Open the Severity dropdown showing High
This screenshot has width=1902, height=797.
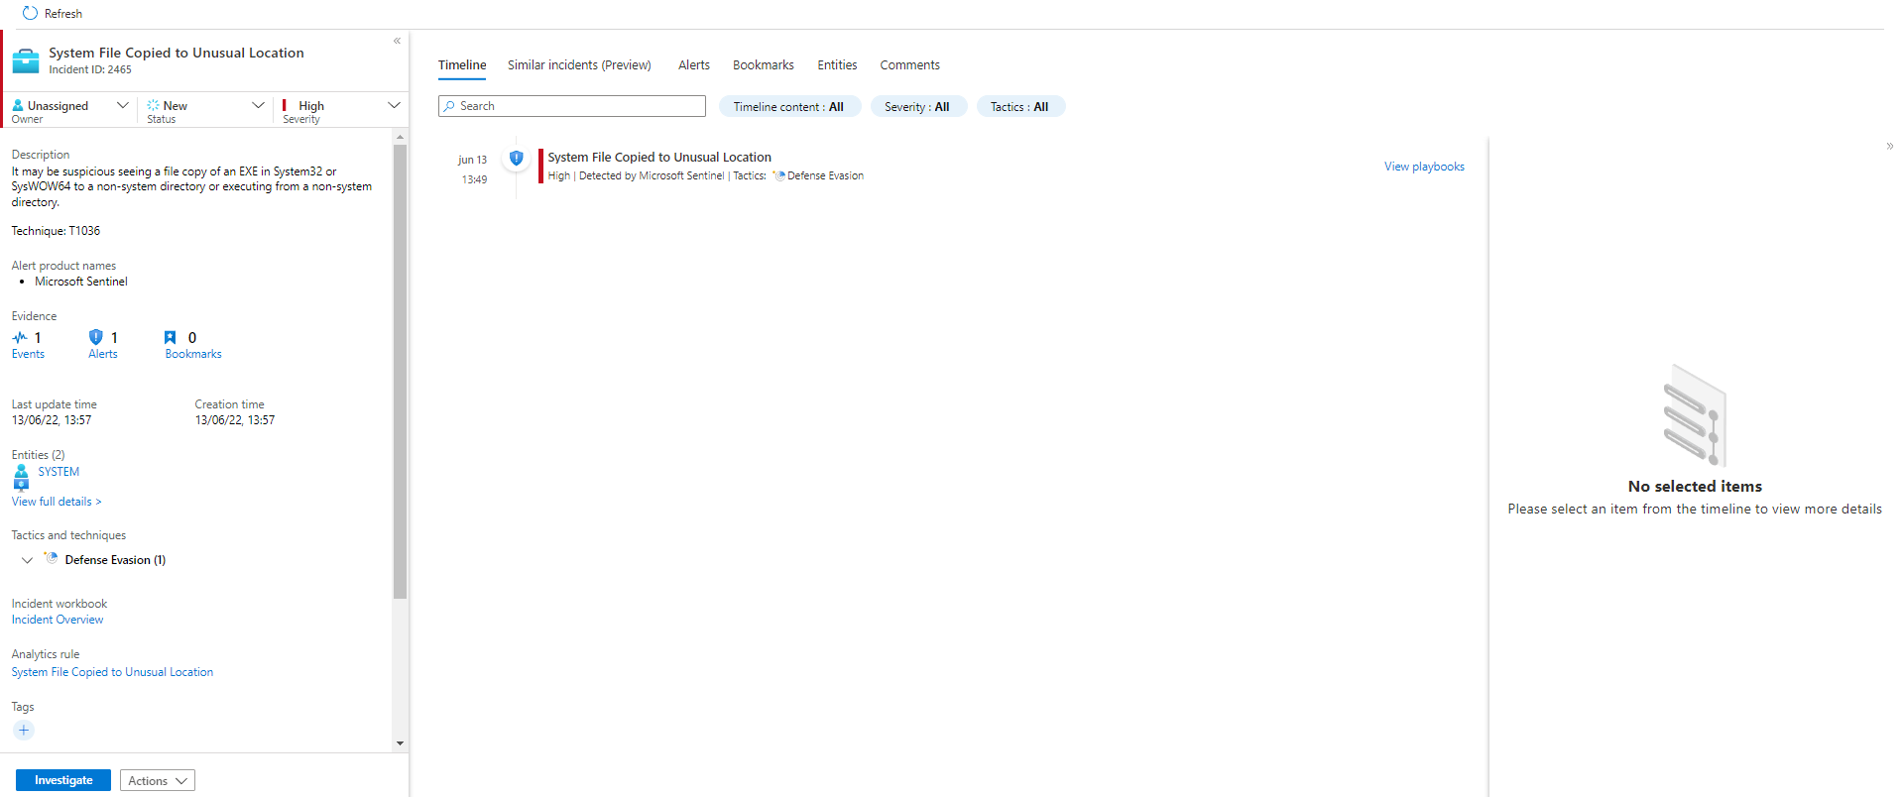tap(340, 106)
